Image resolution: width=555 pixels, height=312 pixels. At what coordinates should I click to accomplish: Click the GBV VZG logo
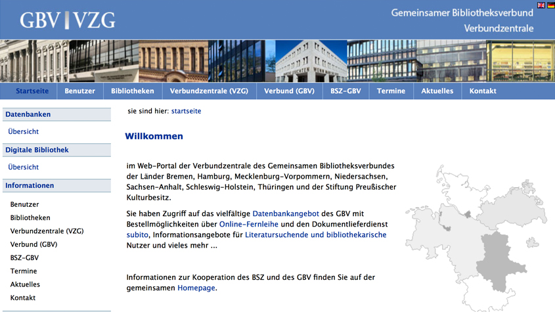coord(68,20)
